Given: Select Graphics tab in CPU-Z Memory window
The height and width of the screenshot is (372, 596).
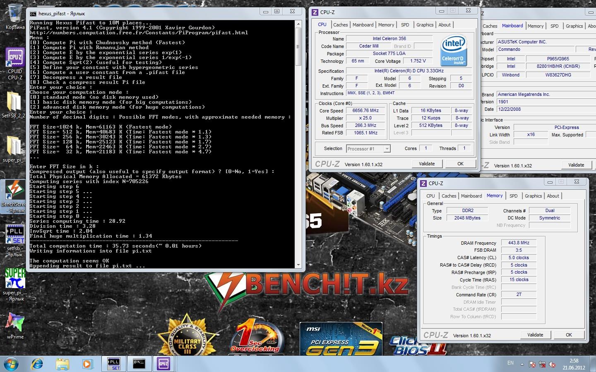Looking at the screenshot, I should pos(534,196).
